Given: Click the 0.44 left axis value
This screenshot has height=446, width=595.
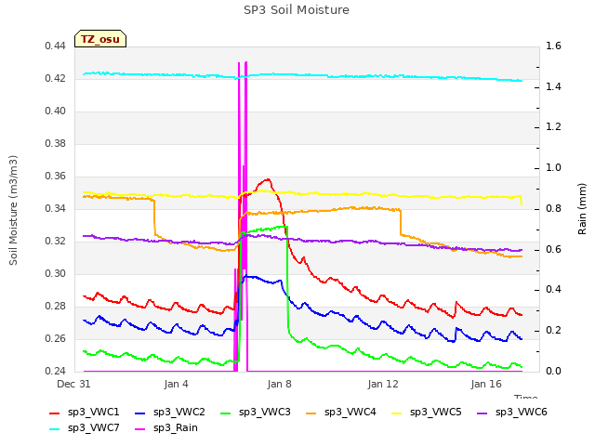Looking at the screenshot, I should pyautogui.click(x=55, y=46).
